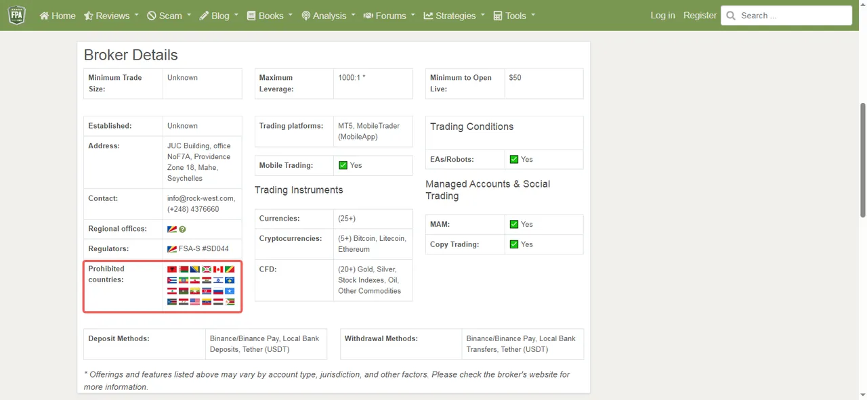
Task: Click the FPA logo in the header
Action: (16, 15)
